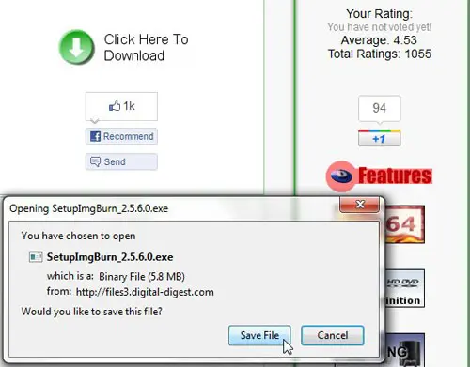Click the green download arrow icon
The image size is (470, 367).
click(x=76, y=47)
